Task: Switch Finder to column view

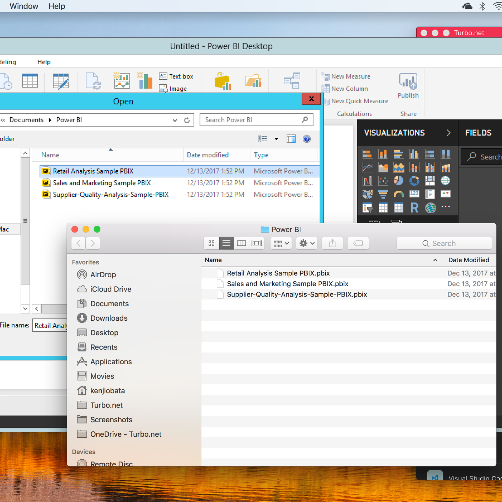Action: point(242,243)
